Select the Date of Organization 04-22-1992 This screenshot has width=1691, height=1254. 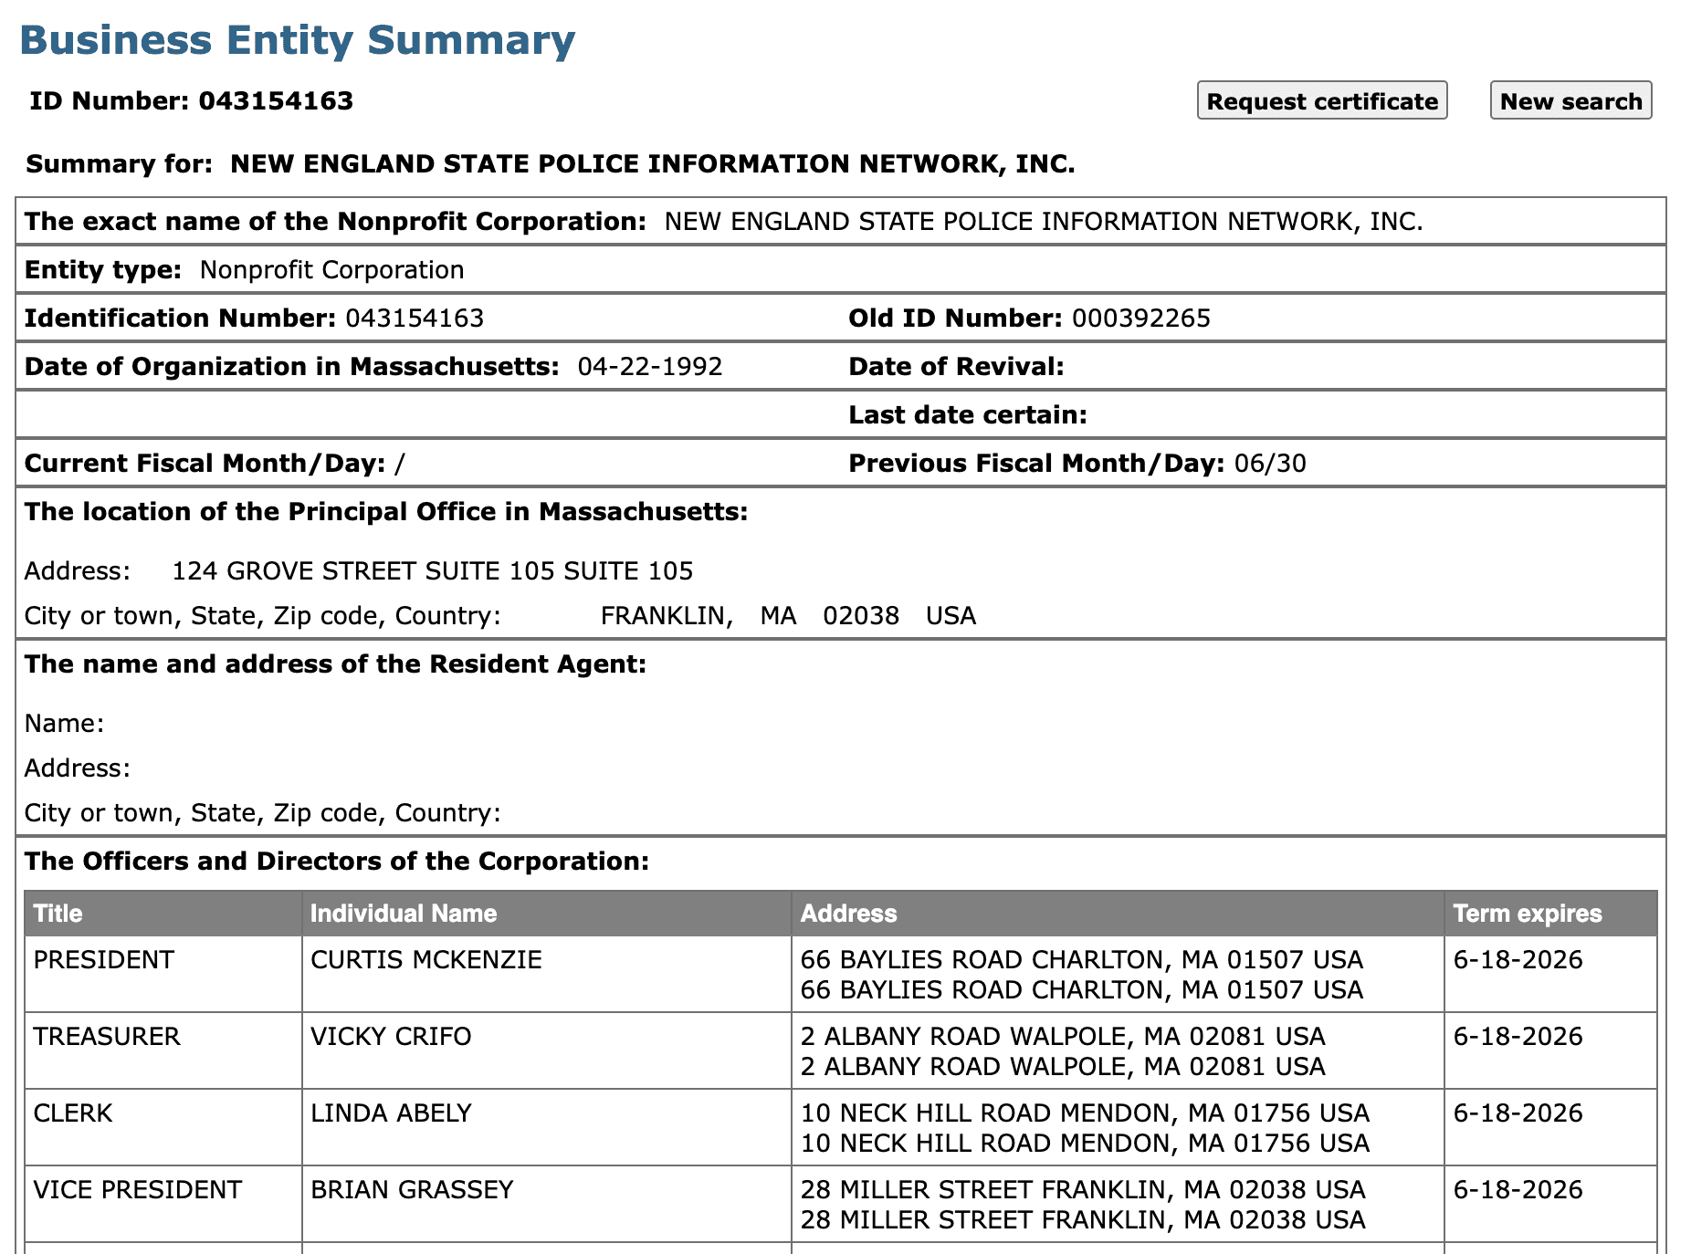(x=650, y=366)
